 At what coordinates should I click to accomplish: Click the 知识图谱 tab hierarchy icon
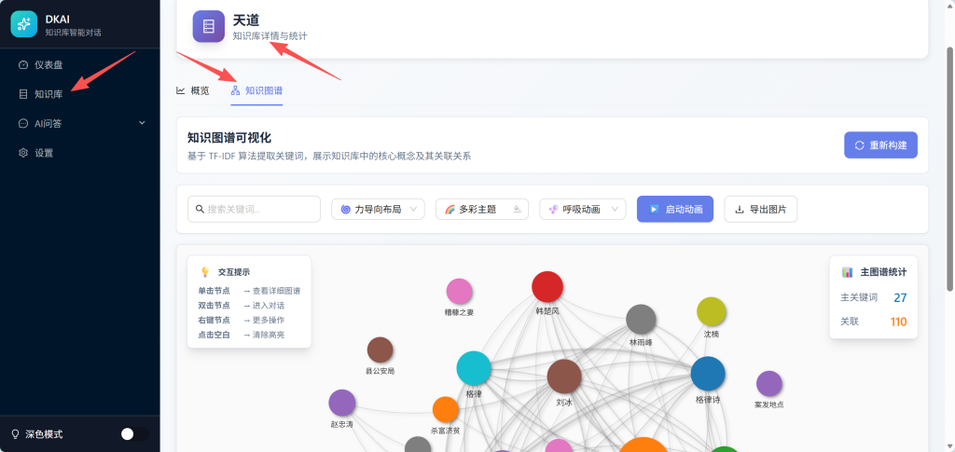(235, 90)
